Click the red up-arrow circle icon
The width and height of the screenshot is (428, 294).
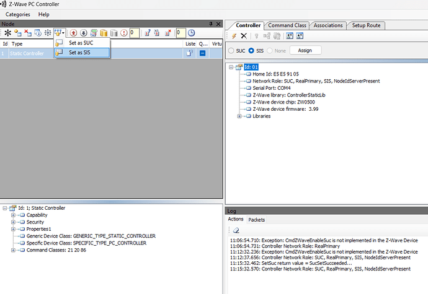tap(73, 33)
